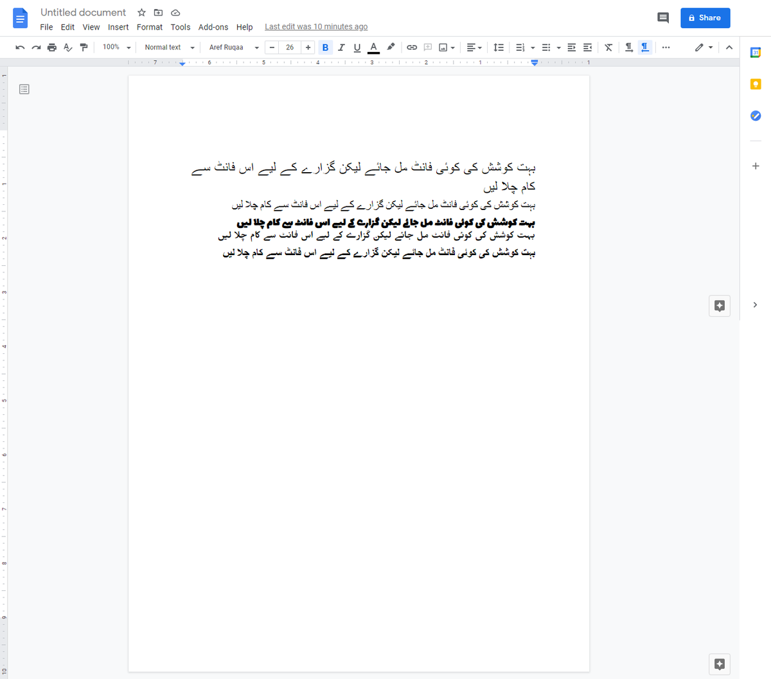Get add-ons with the plus icon
This screenshot has width=771, height=679.
pyautogui.click(x=756, y=166)
